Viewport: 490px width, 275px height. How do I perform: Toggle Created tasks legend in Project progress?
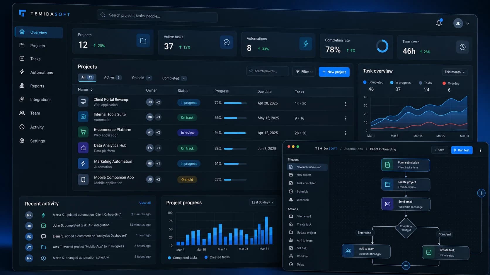pos(217,257)
